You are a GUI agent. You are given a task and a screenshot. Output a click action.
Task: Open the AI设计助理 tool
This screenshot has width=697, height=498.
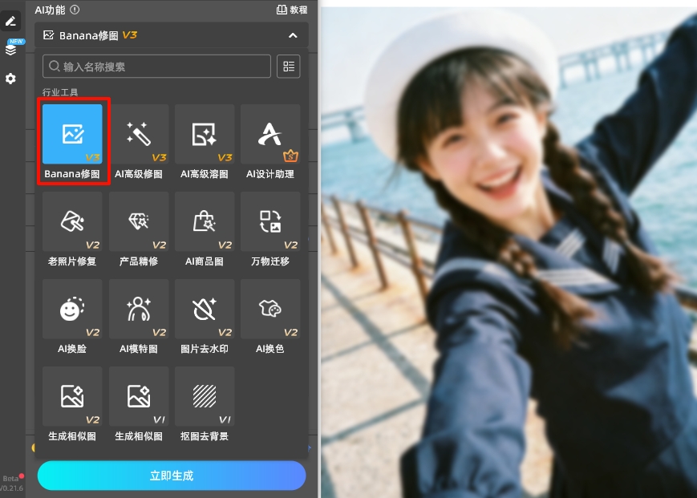(269, 134)
